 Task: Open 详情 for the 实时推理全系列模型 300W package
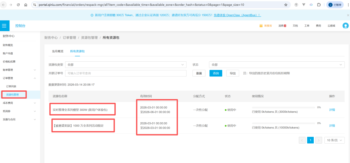coord(332,110)
